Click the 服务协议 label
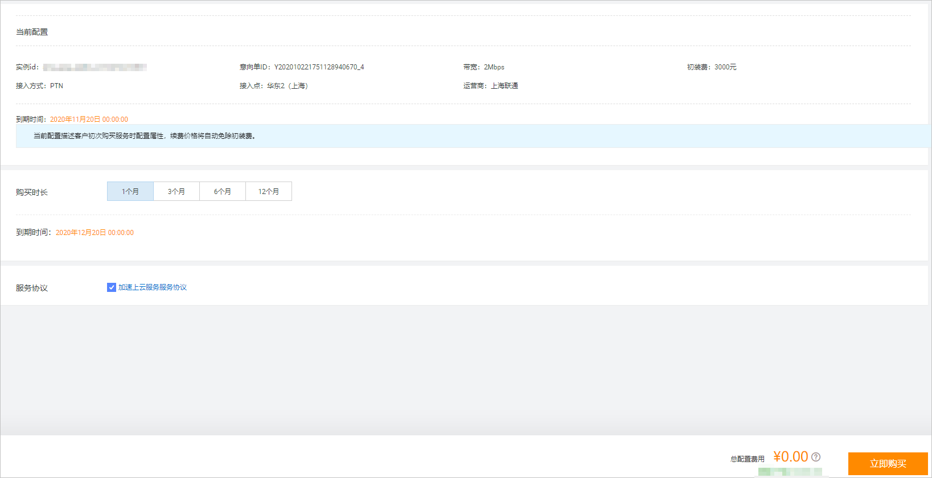 point(32,288)
